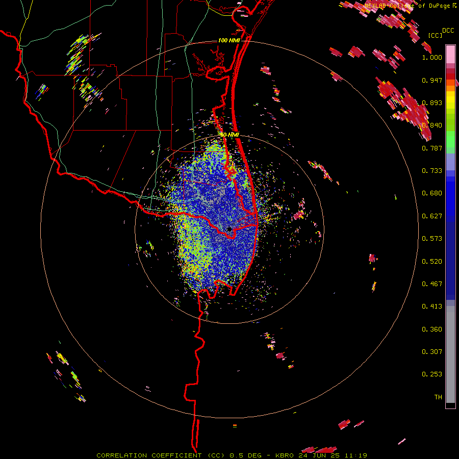Click the 0.307 legend value
459x459 pixels.
pyautogui.click(x=432, y=352)
